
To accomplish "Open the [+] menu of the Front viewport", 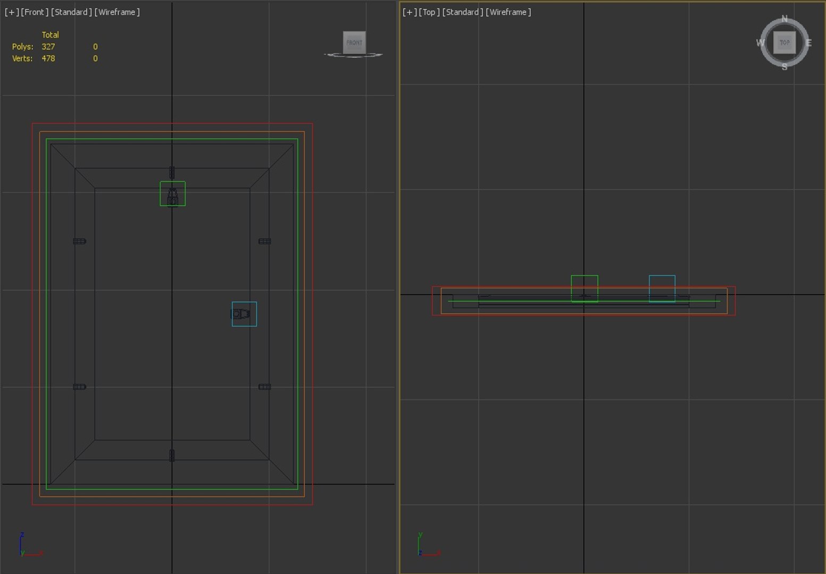I will click(11, 12).
